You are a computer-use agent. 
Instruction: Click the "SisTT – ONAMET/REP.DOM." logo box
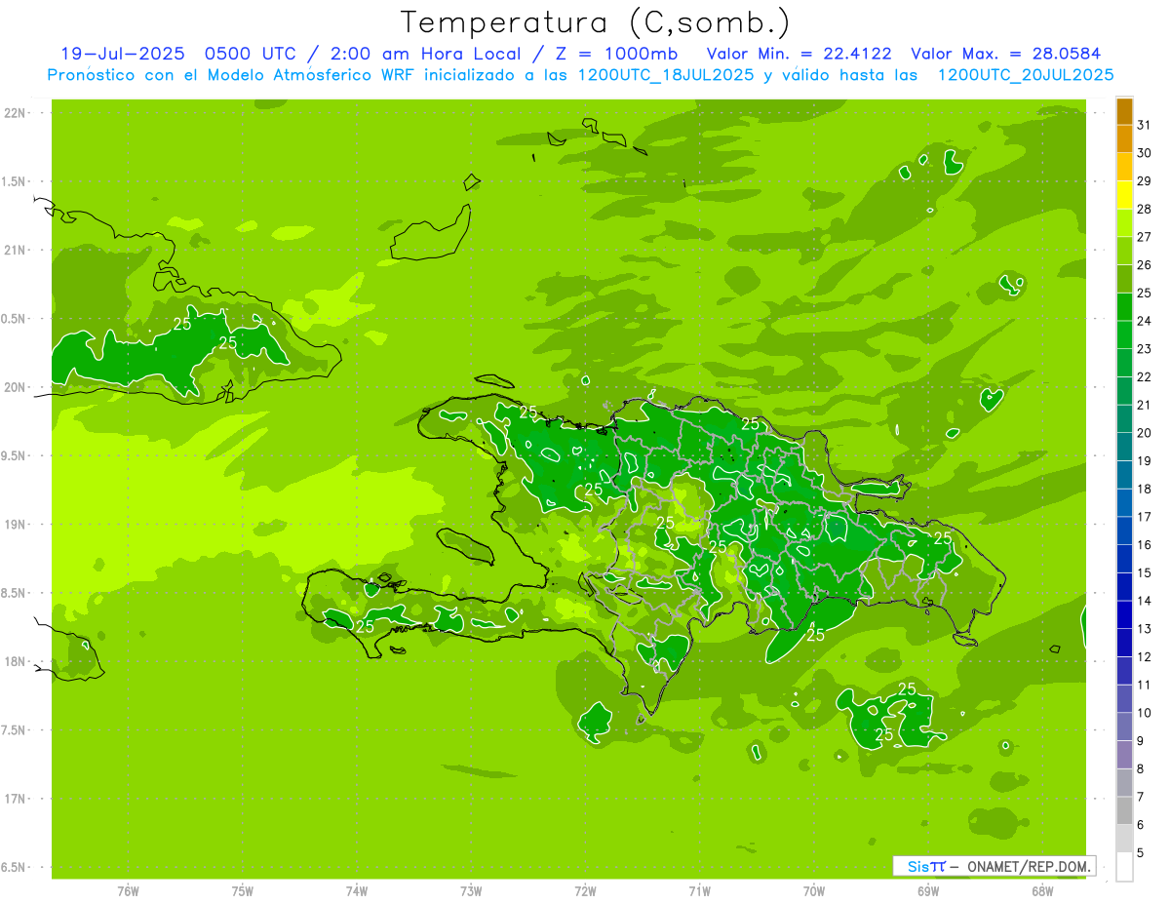[994, 866]
